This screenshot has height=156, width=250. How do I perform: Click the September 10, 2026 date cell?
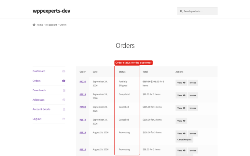pyautogui.click(x=100, y=122)
